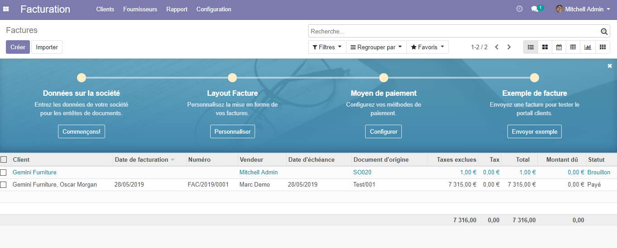Select checkbox for invoice FAC/2019/0001
This screenshot has height=248, width=617.
click(4, 185)
